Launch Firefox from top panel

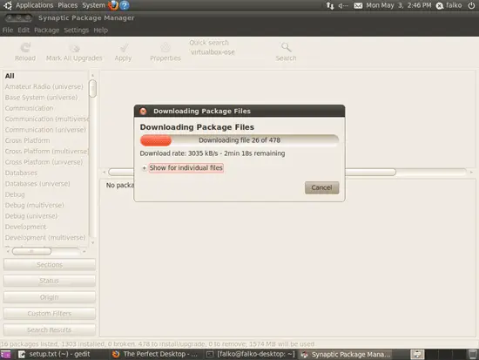[113, 5]
